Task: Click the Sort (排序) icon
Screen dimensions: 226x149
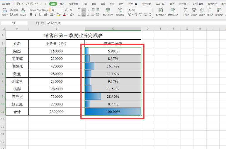Action: click(202, 10)
